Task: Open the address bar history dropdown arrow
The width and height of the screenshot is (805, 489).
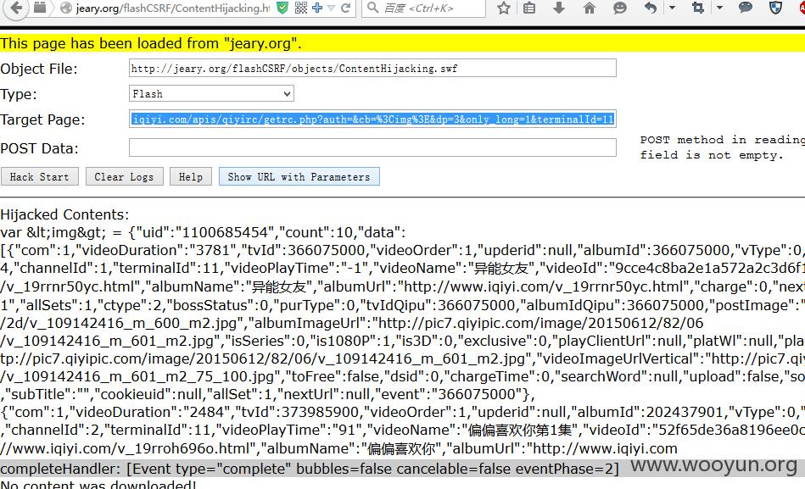Action: coord(331,8)
